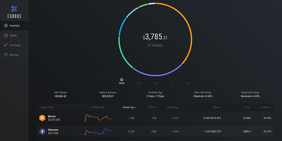Image resolution: width=282 pixels, height=141 pixels.
Task: Open the Backup section
Action: [14, 55]
